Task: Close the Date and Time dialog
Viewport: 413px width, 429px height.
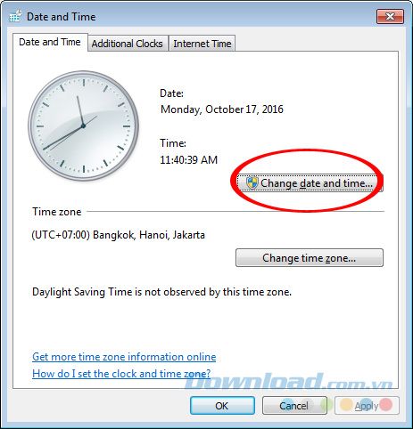Action: click(390, 16)
